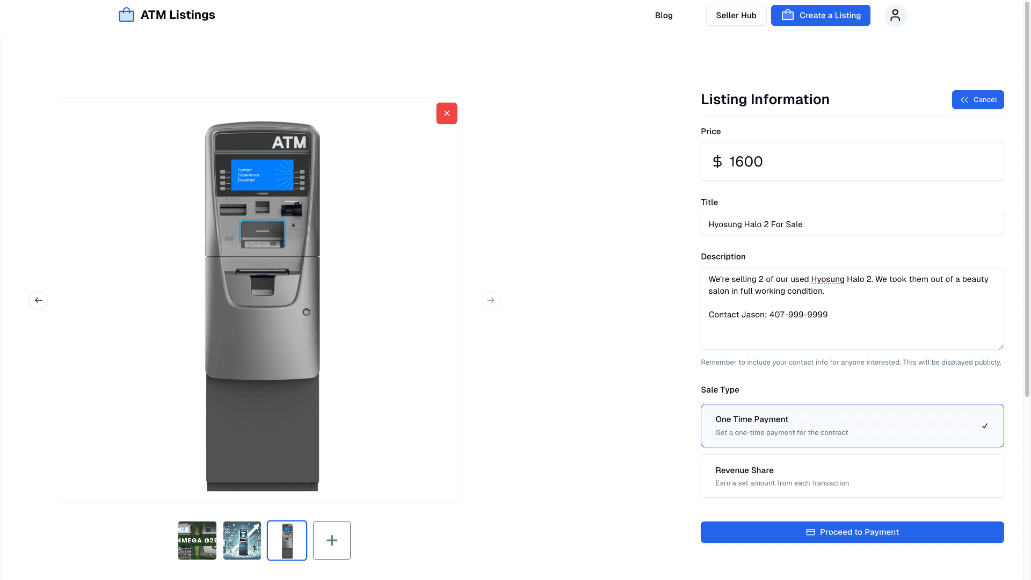Click the Price label
Viewport: 1031px width, 580px height.
pyautogui.click(x=710, y=132)
